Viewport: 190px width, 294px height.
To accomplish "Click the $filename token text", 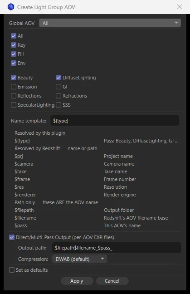I will pos(25,218).
